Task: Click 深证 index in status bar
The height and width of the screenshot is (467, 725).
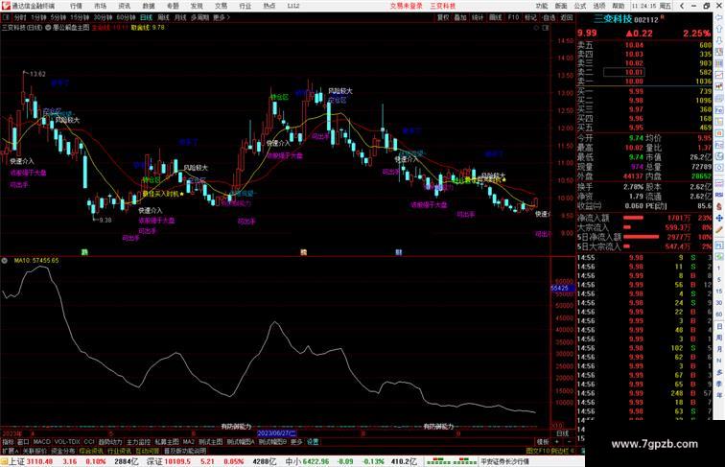Action: [x=155, y=461]
